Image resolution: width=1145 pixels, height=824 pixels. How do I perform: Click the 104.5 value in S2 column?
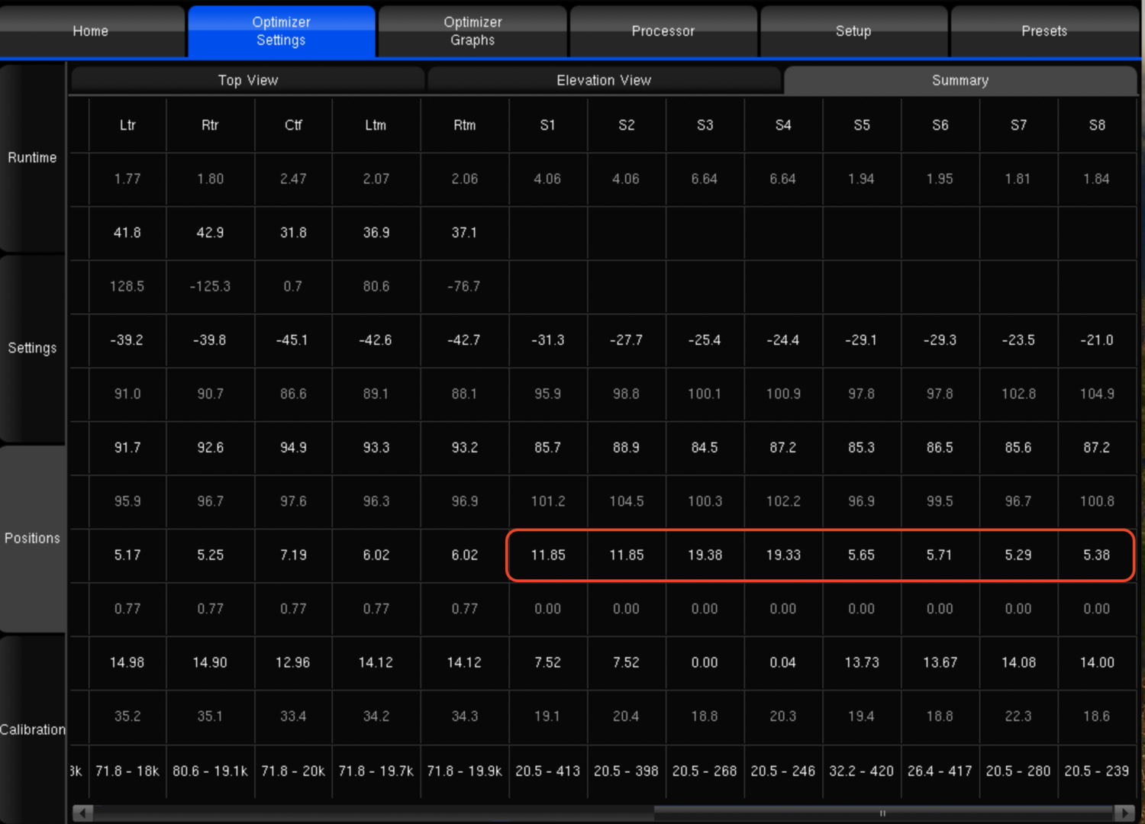pos(627,502)
